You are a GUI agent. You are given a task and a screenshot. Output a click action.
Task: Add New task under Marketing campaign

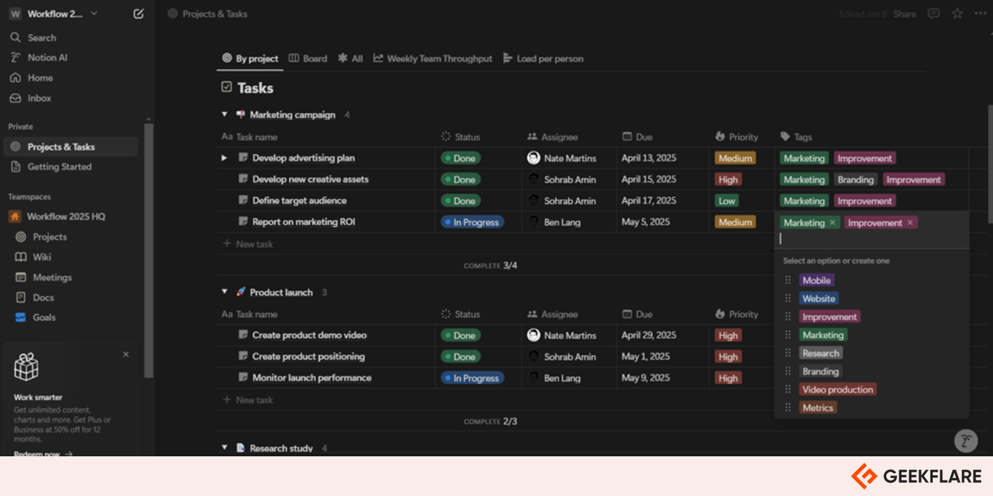[254, 244]
